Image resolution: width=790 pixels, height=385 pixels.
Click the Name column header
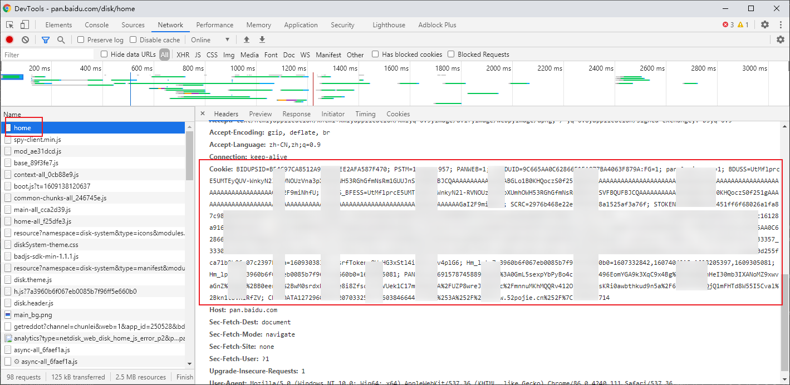[12, 114]
